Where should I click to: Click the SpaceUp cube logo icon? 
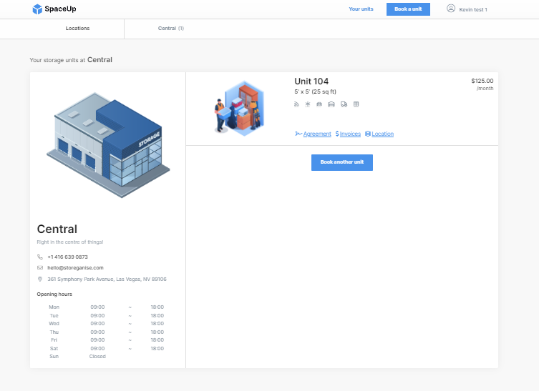tap(37, 9)
